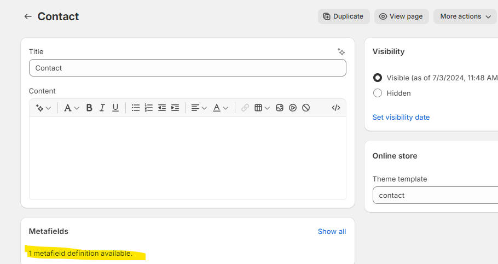The height and width of the screenshot is (264, 498).
Task: Click the Duplicate button
Action: coord(344,16)
